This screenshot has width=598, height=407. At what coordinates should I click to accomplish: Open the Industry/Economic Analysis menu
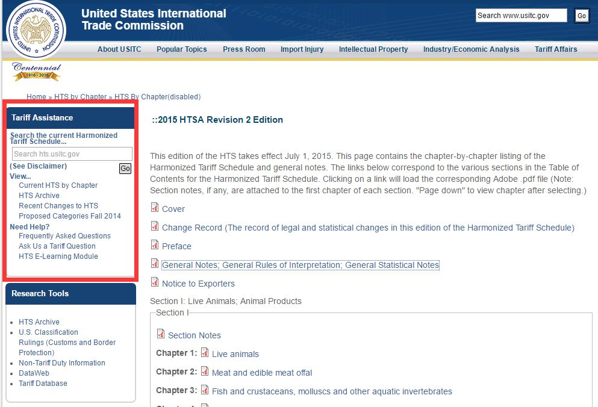pos(472,49)
